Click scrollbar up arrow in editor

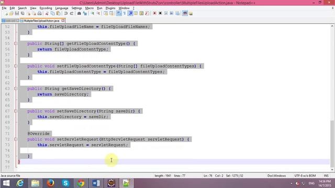[332, 26]
